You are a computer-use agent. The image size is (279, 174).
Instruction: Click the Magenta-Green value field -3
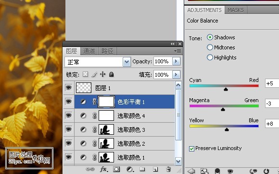pos(272,104)
